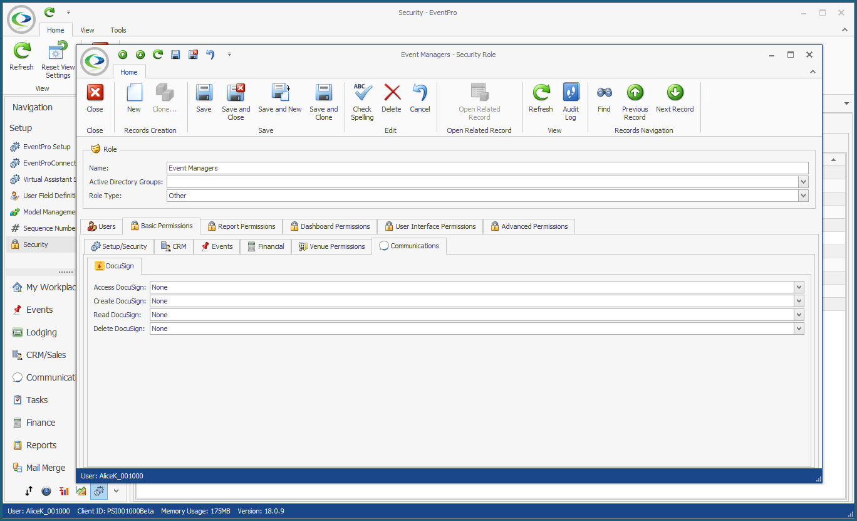This screenshot has height=521, width=857.
Task: Open the Audit Log
Action: point(571,103)
